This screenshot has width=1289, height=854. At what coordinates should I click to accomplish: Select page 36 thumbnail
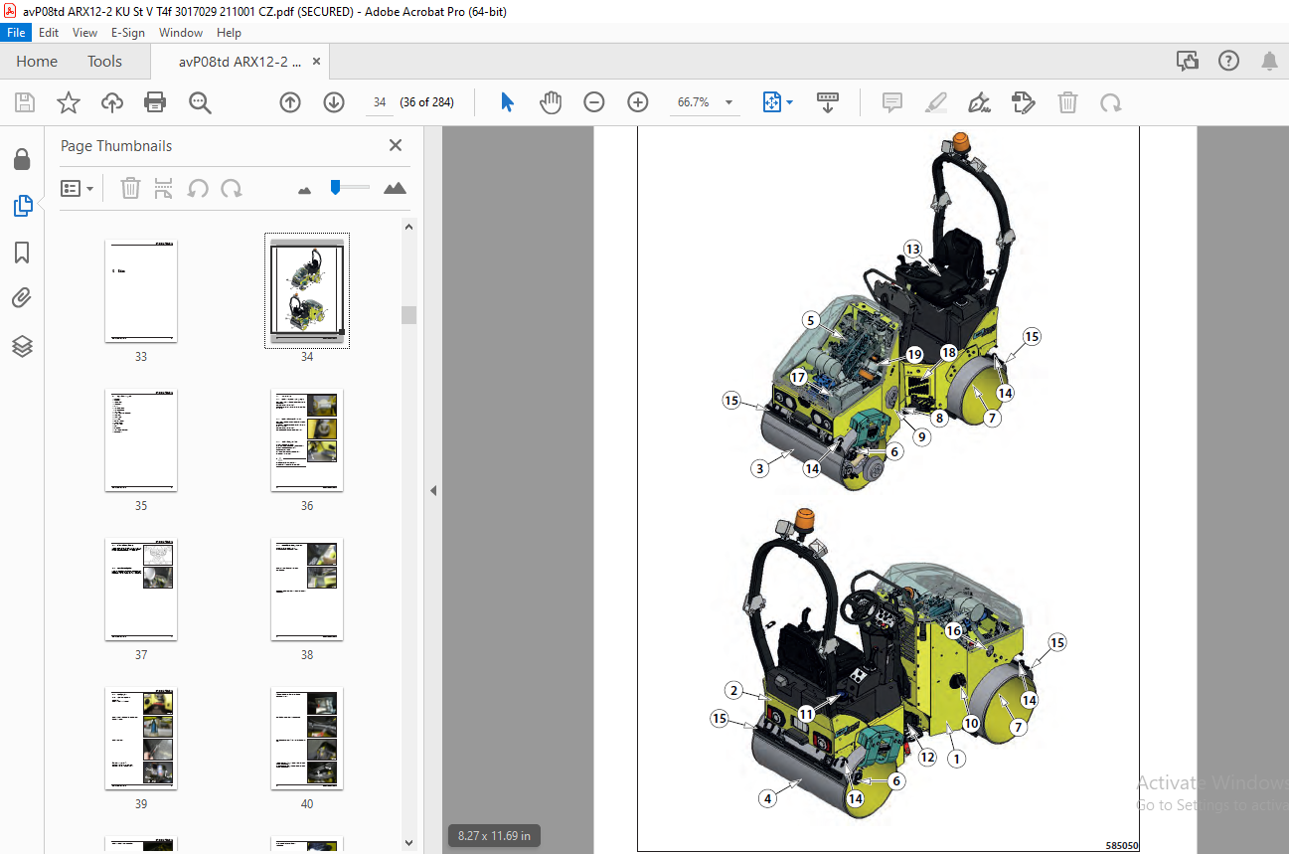click(x=307, y=439)
